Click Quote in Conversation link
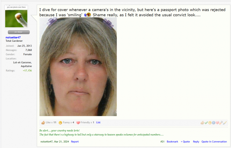The image size is (231, 148). 214,142
